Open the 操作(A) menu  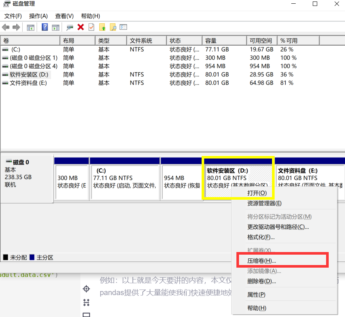(x=38, y=16)
